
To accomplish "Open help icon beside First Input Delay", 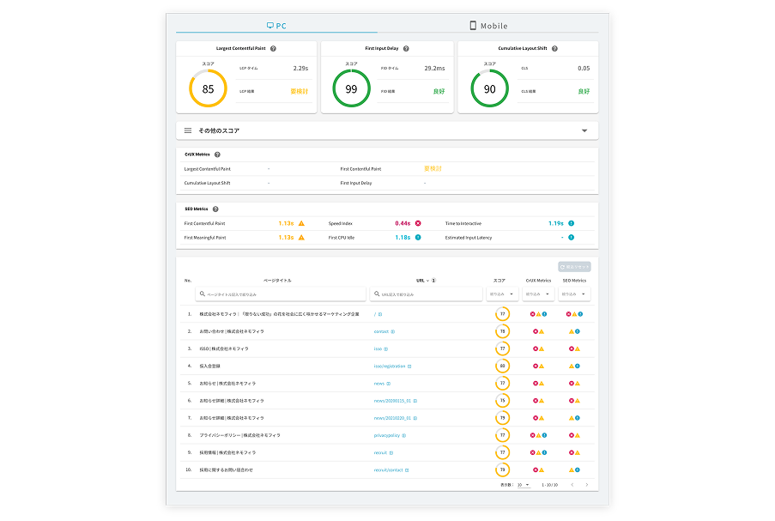I will (x=406, y=48).
